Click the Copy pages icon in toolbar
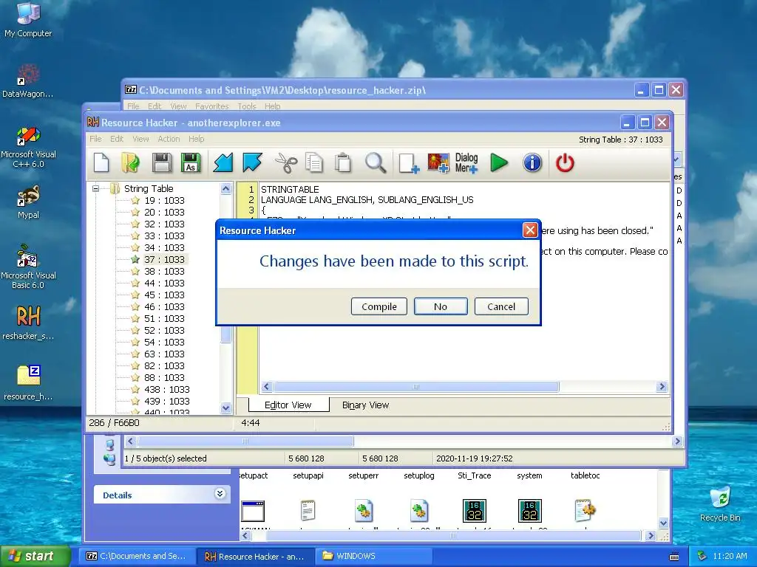Viewport: 757px width, 567px height. pyautogui.click(x=314, y=162)
